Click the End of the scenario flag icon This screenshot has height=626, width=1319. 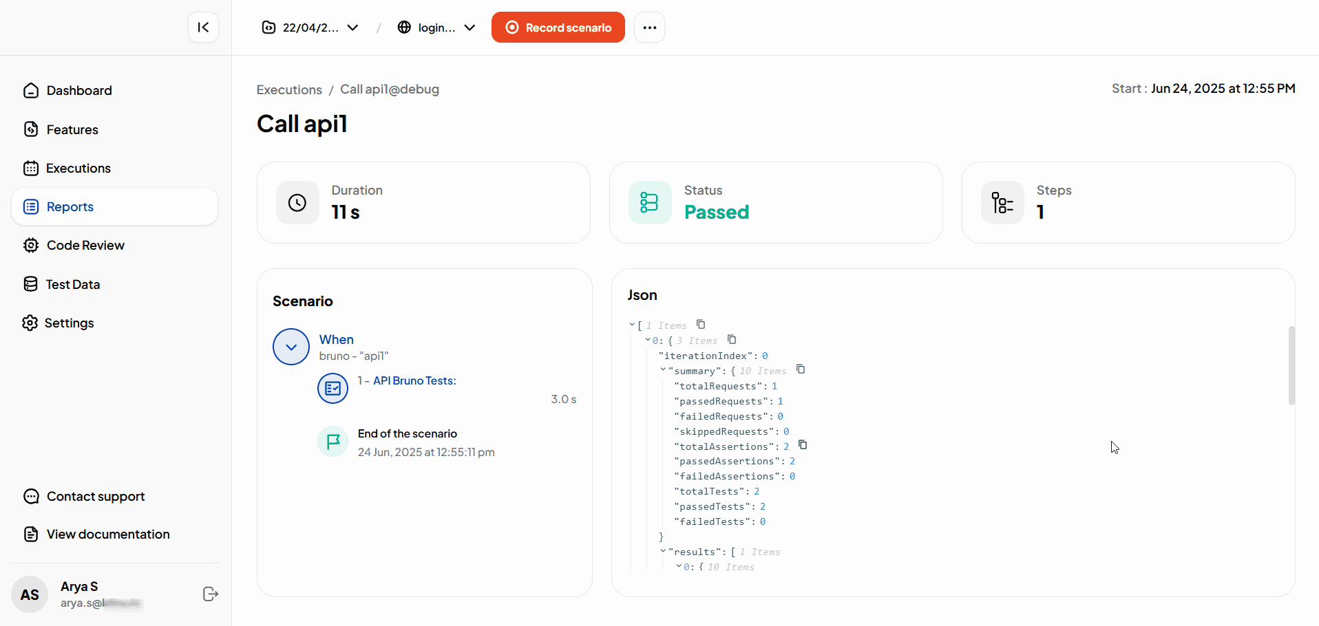(333, 441)
